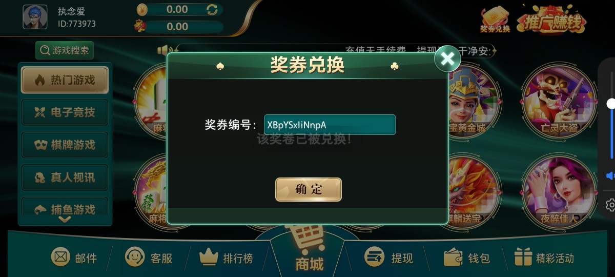
Task: Open 客服 customer service smiley icon
Action: pyautogui.click(x=135, y=257)
